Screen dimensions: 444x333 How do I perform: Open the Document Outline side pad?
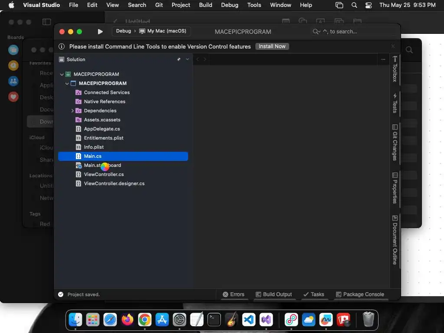(395, 240)
